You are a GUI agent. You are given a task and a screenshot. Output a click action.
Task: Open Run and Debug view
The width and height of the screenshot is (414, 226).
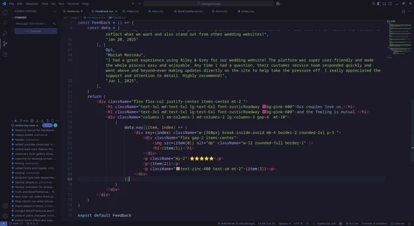click(x=5, y=34)
